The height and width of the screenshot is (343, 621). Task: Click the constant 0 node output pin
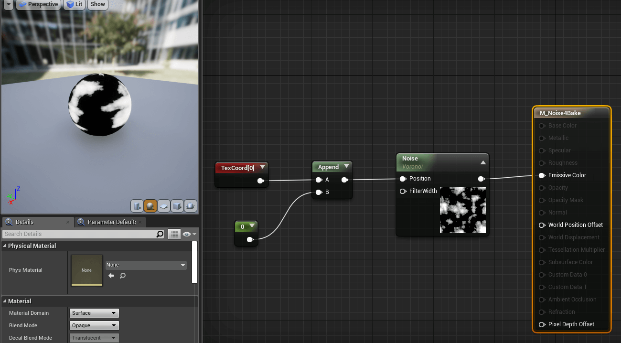[250, 239]
